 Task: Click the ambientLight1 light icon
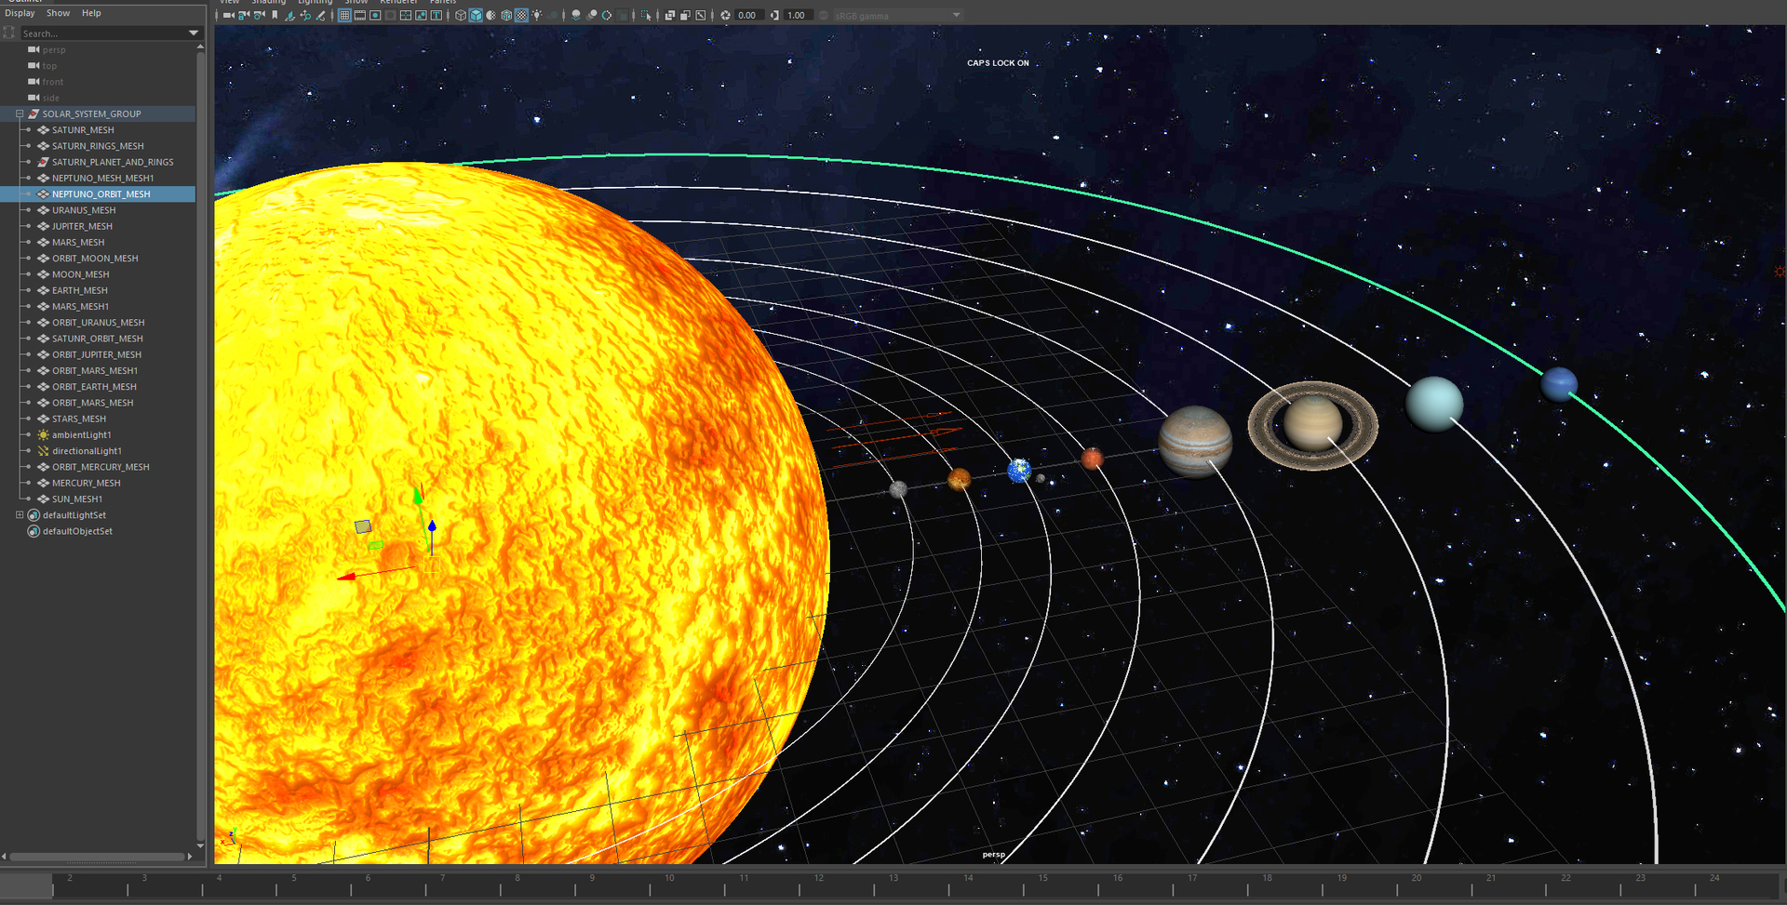(x=43, y=434)
